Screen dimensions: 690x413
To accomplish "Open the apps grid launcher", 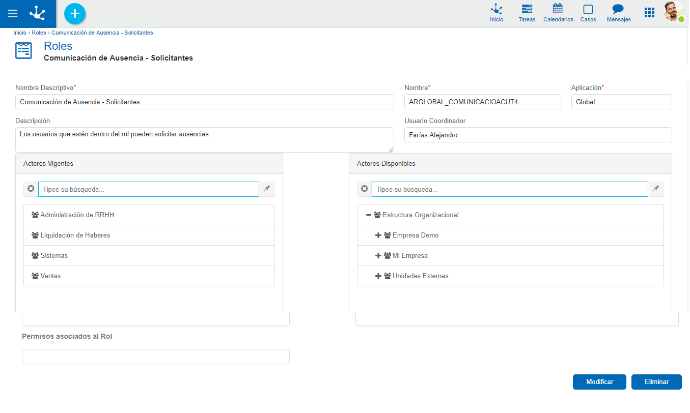I will point(649,13).
